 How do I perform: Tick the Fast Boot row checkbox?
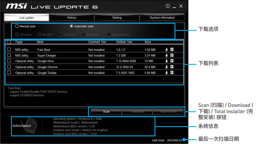[x=9, y=49]
